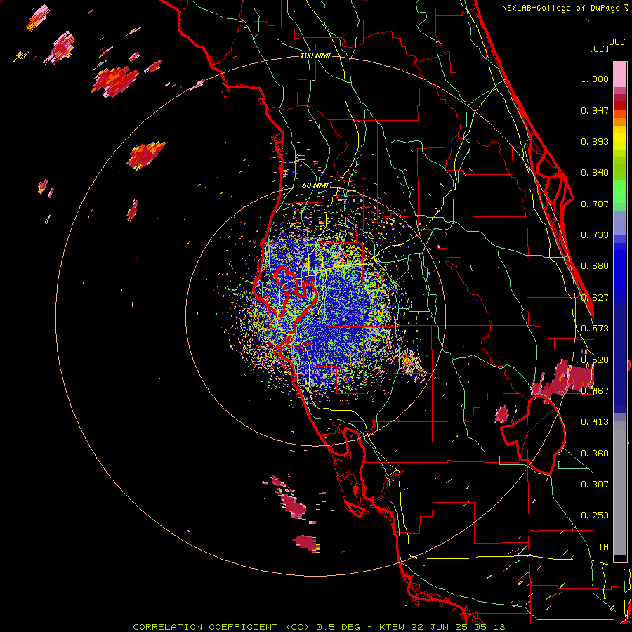Viewport: 632px width, 632px height.
Task: Click the 0.253 scale value
Action: (x=595, y=515)
